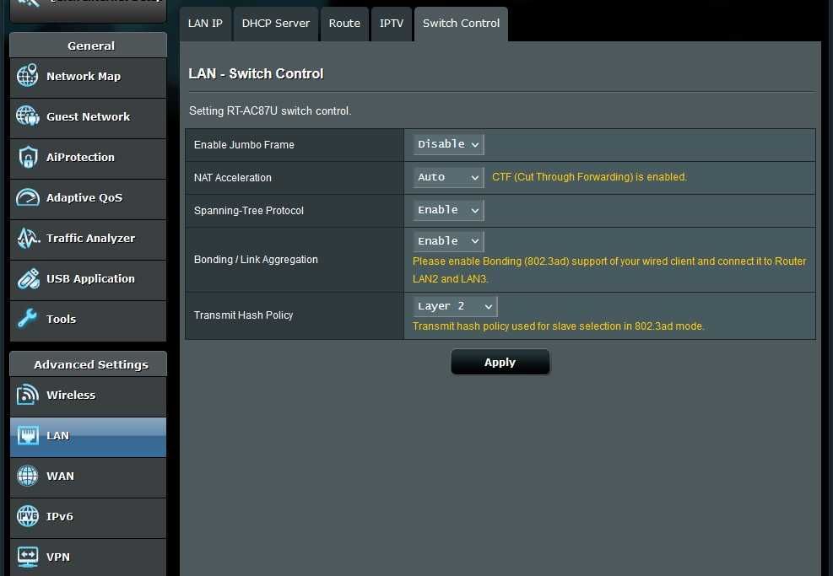Switch to the Route tab
The width and height of the screenshot is (833, 576).
[344, 24]
